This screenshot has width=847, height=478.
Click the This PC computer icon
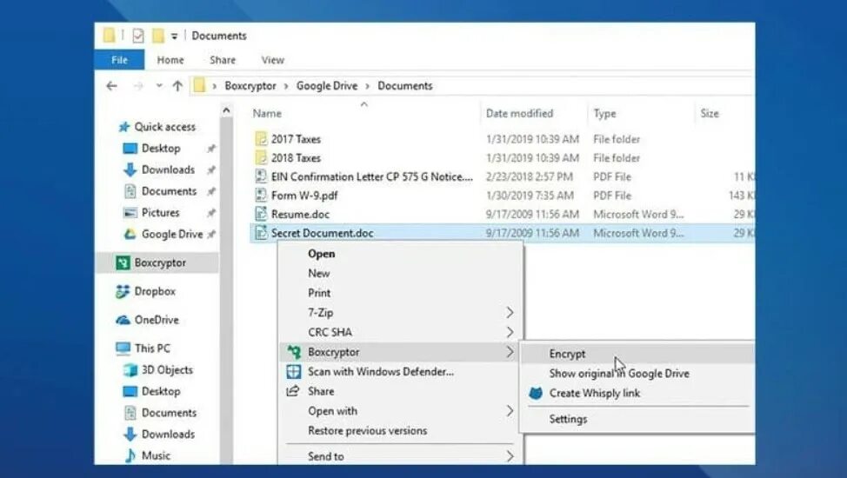tap(123, 349)
